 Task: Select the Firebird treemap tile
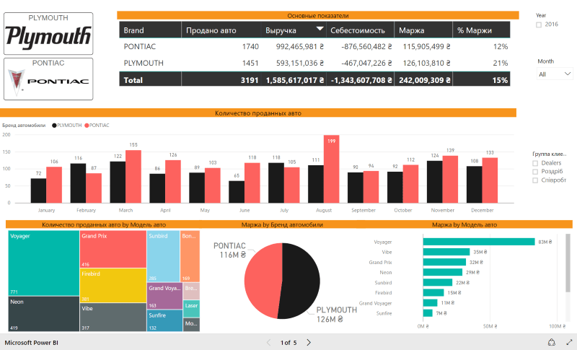pyautogui.click(x=113, y=285)
